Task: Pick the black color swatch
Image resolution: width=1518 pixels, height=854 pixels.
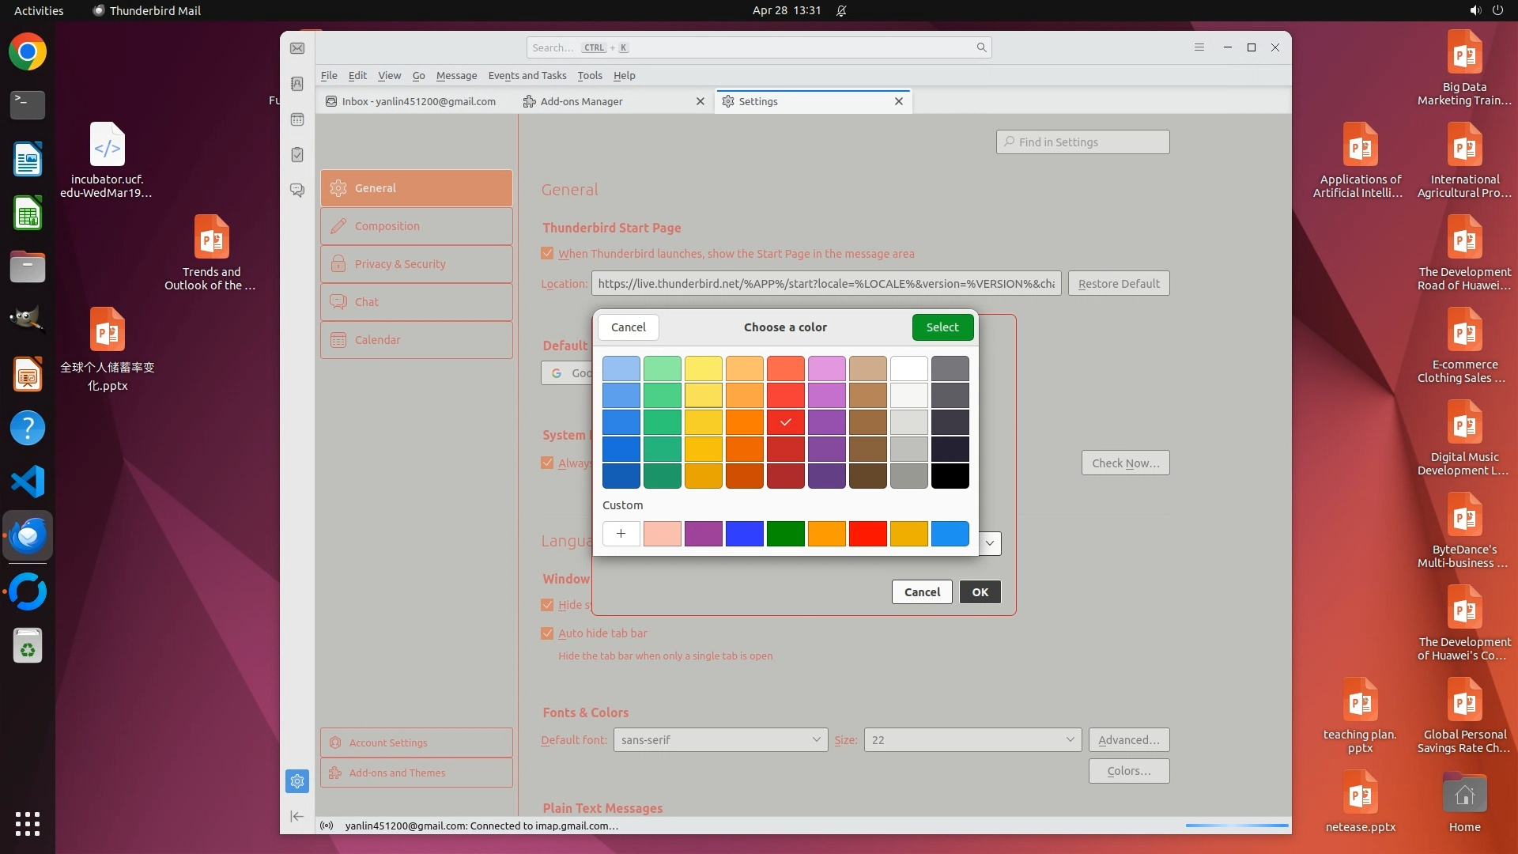Action: tap(950, 476)
